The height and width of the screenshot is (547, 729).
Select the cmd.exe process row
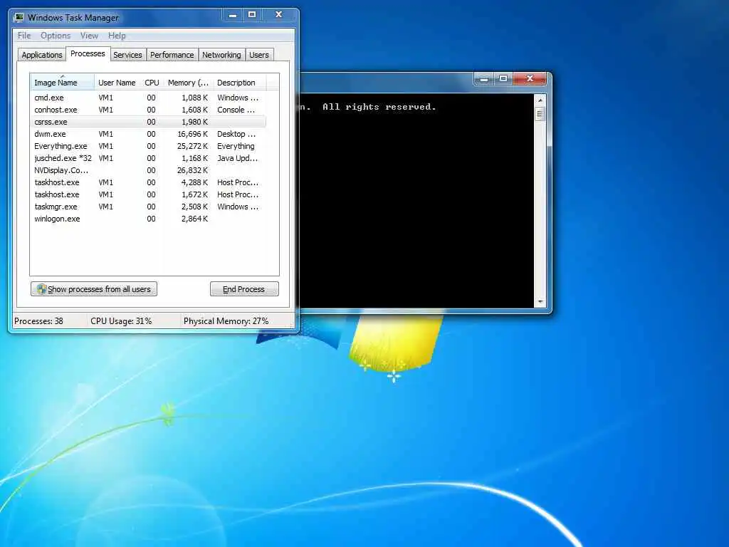148,98
